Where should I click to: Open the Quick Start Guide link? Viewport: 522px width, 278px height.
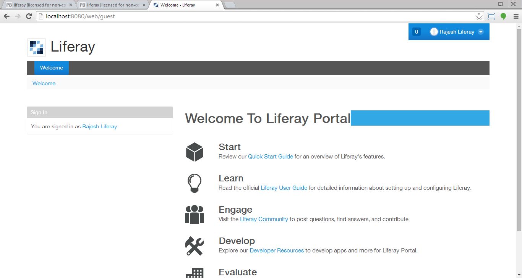[270, 156]
